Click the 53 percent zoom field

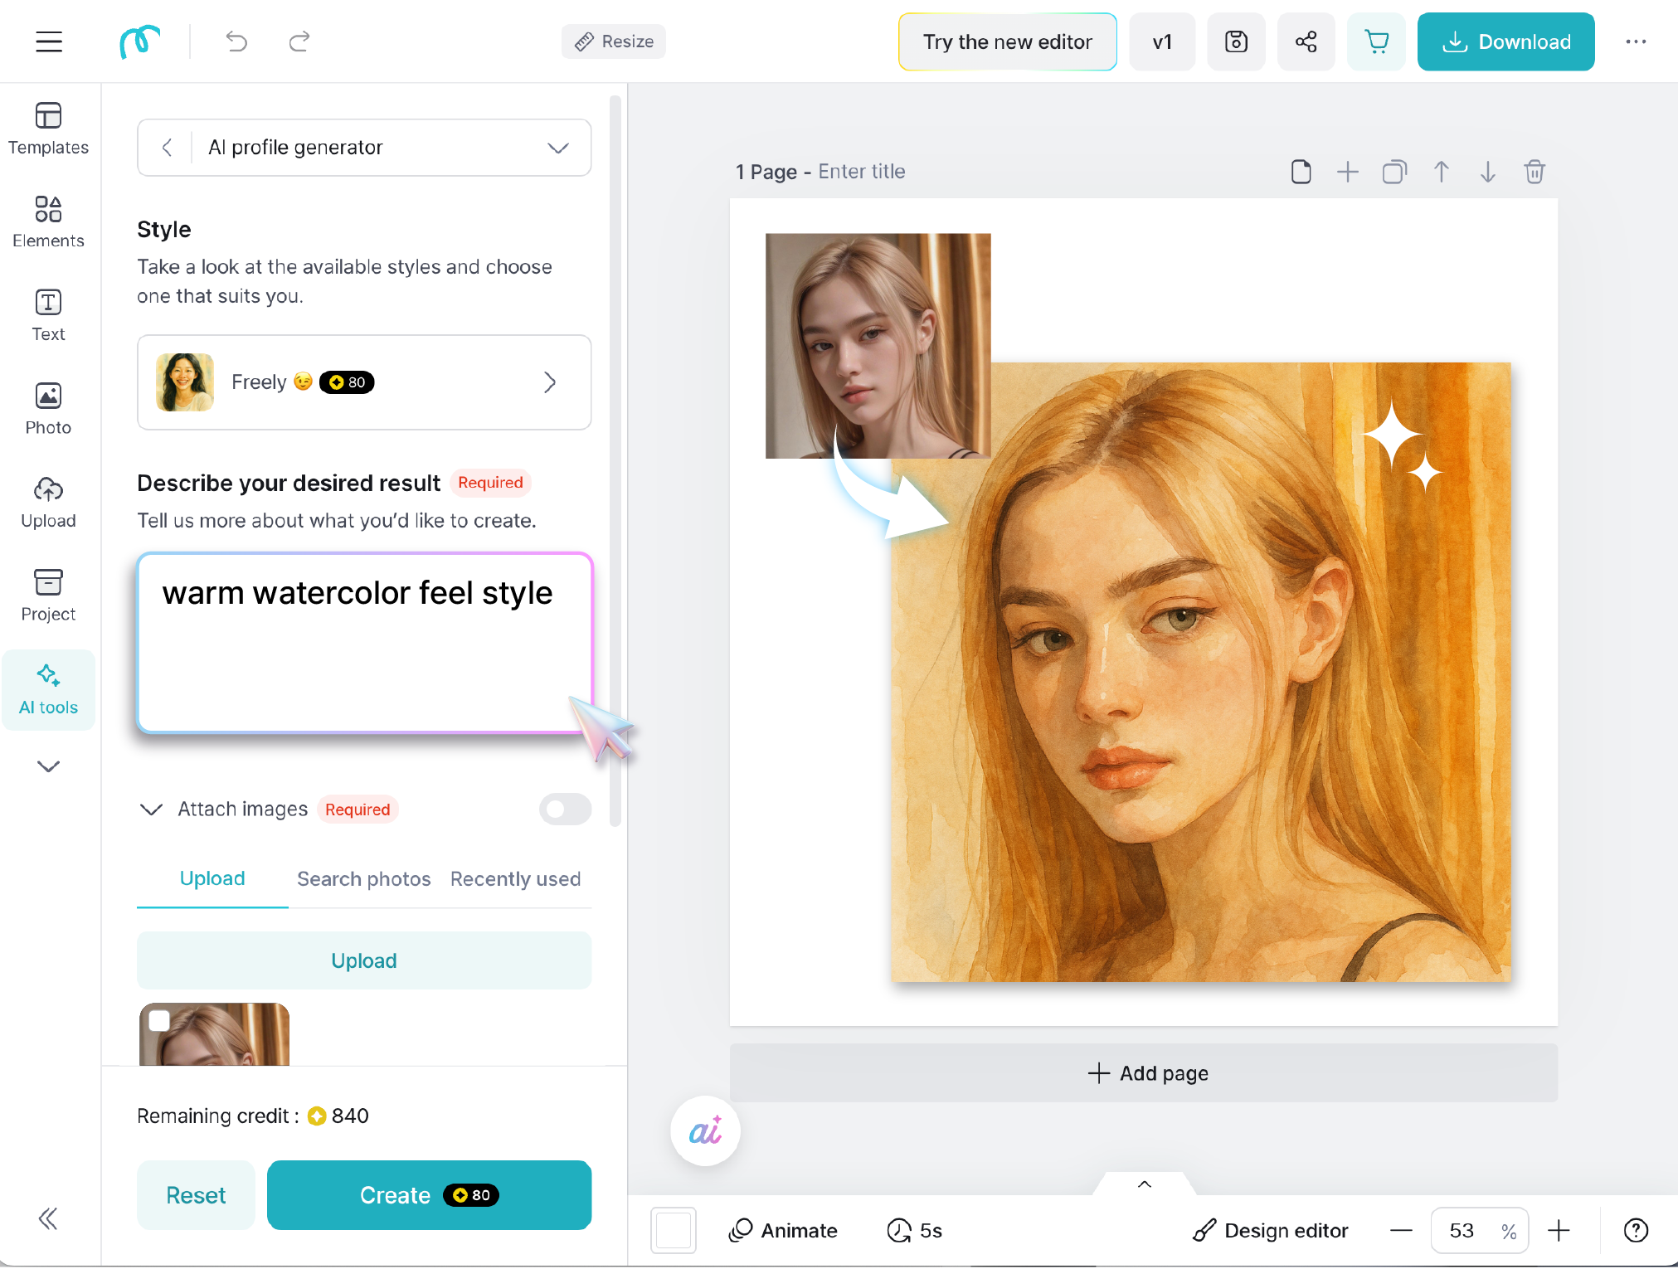point(1480,1231)
